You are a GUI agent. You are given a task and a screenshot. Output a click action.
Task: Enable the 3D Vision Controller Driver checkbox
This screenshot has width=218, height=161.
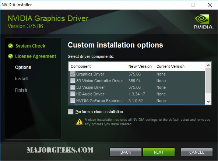coord(73,81)
